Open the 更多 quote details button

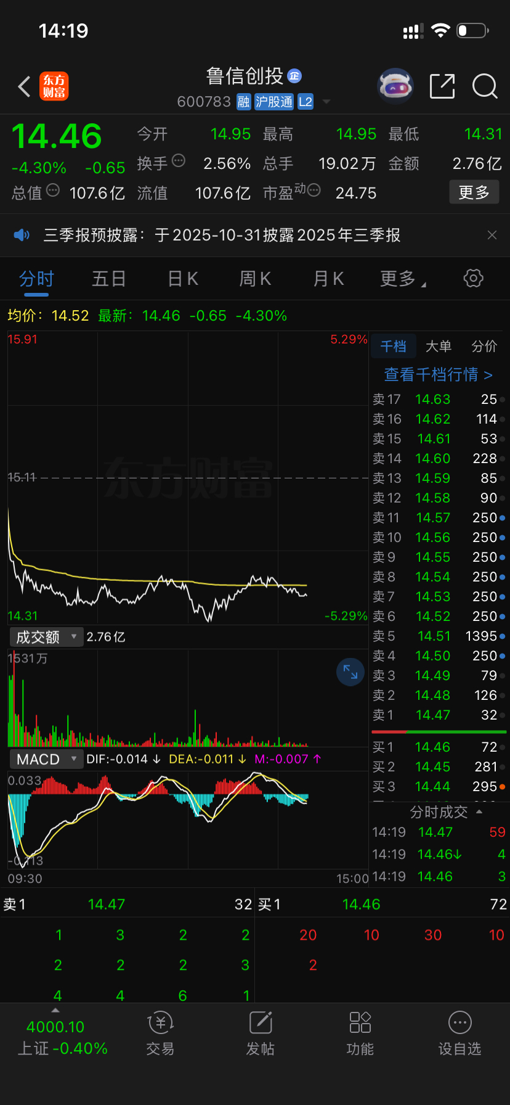[x=474, y=192]
